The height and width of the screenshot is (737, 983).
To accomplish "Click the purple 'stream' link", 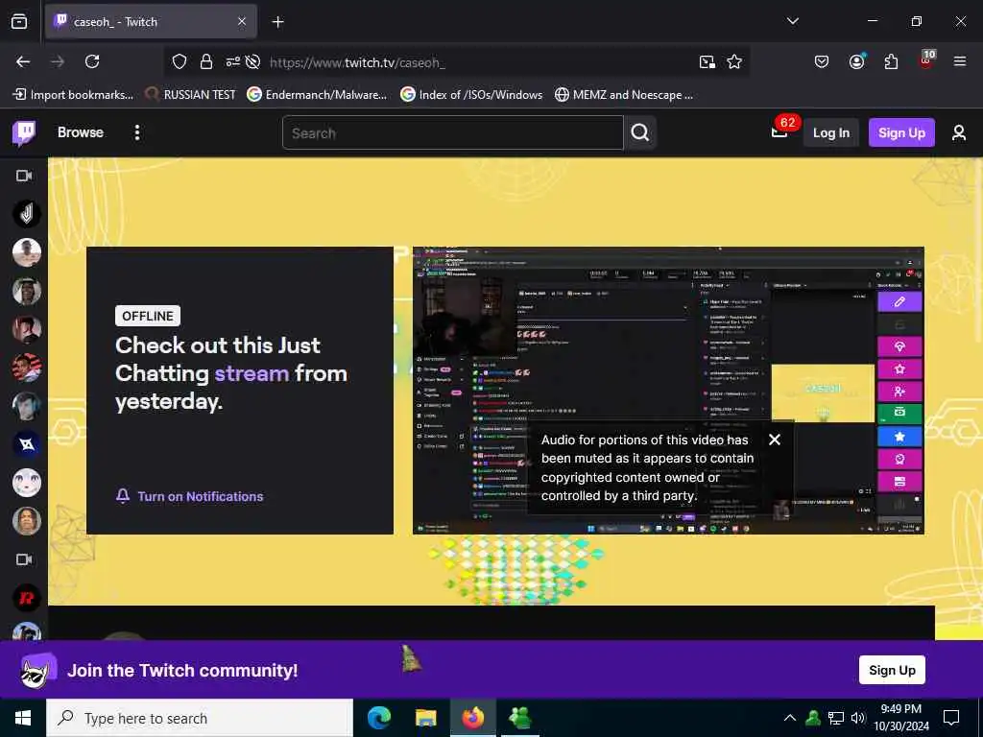I will pos(252,373).
